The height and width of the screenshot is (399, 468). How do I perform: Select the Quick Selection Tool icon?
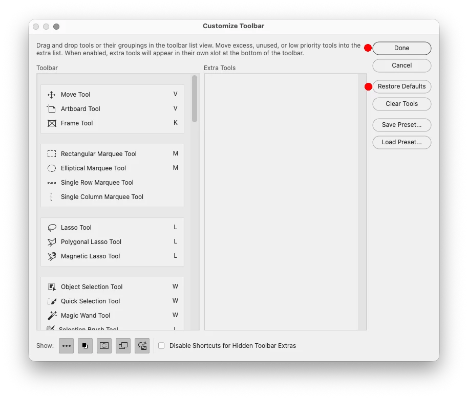tap(52, 301)
